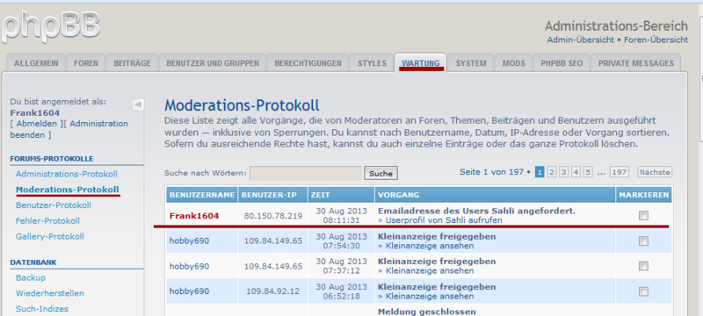The width and height of the screenshot is (703, 316).
Task: Mark the hobby690 06:52:18 entry checkbox
Action: (643, 291)
